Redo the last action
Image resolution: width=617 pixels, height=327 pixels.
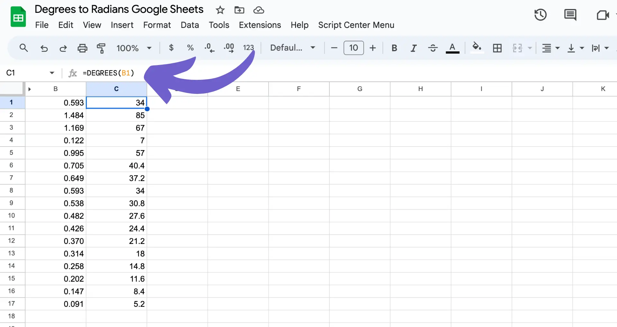click(63, 48)
